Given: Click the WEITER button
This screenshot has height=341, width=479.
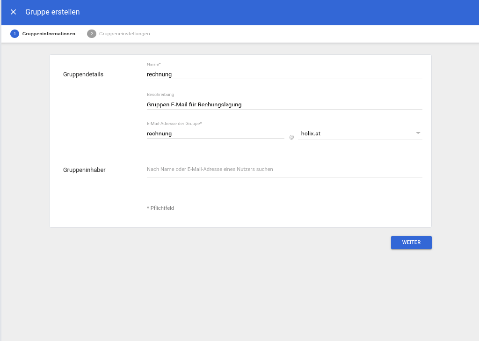Looking at the screenshot, I should (411, 242).
